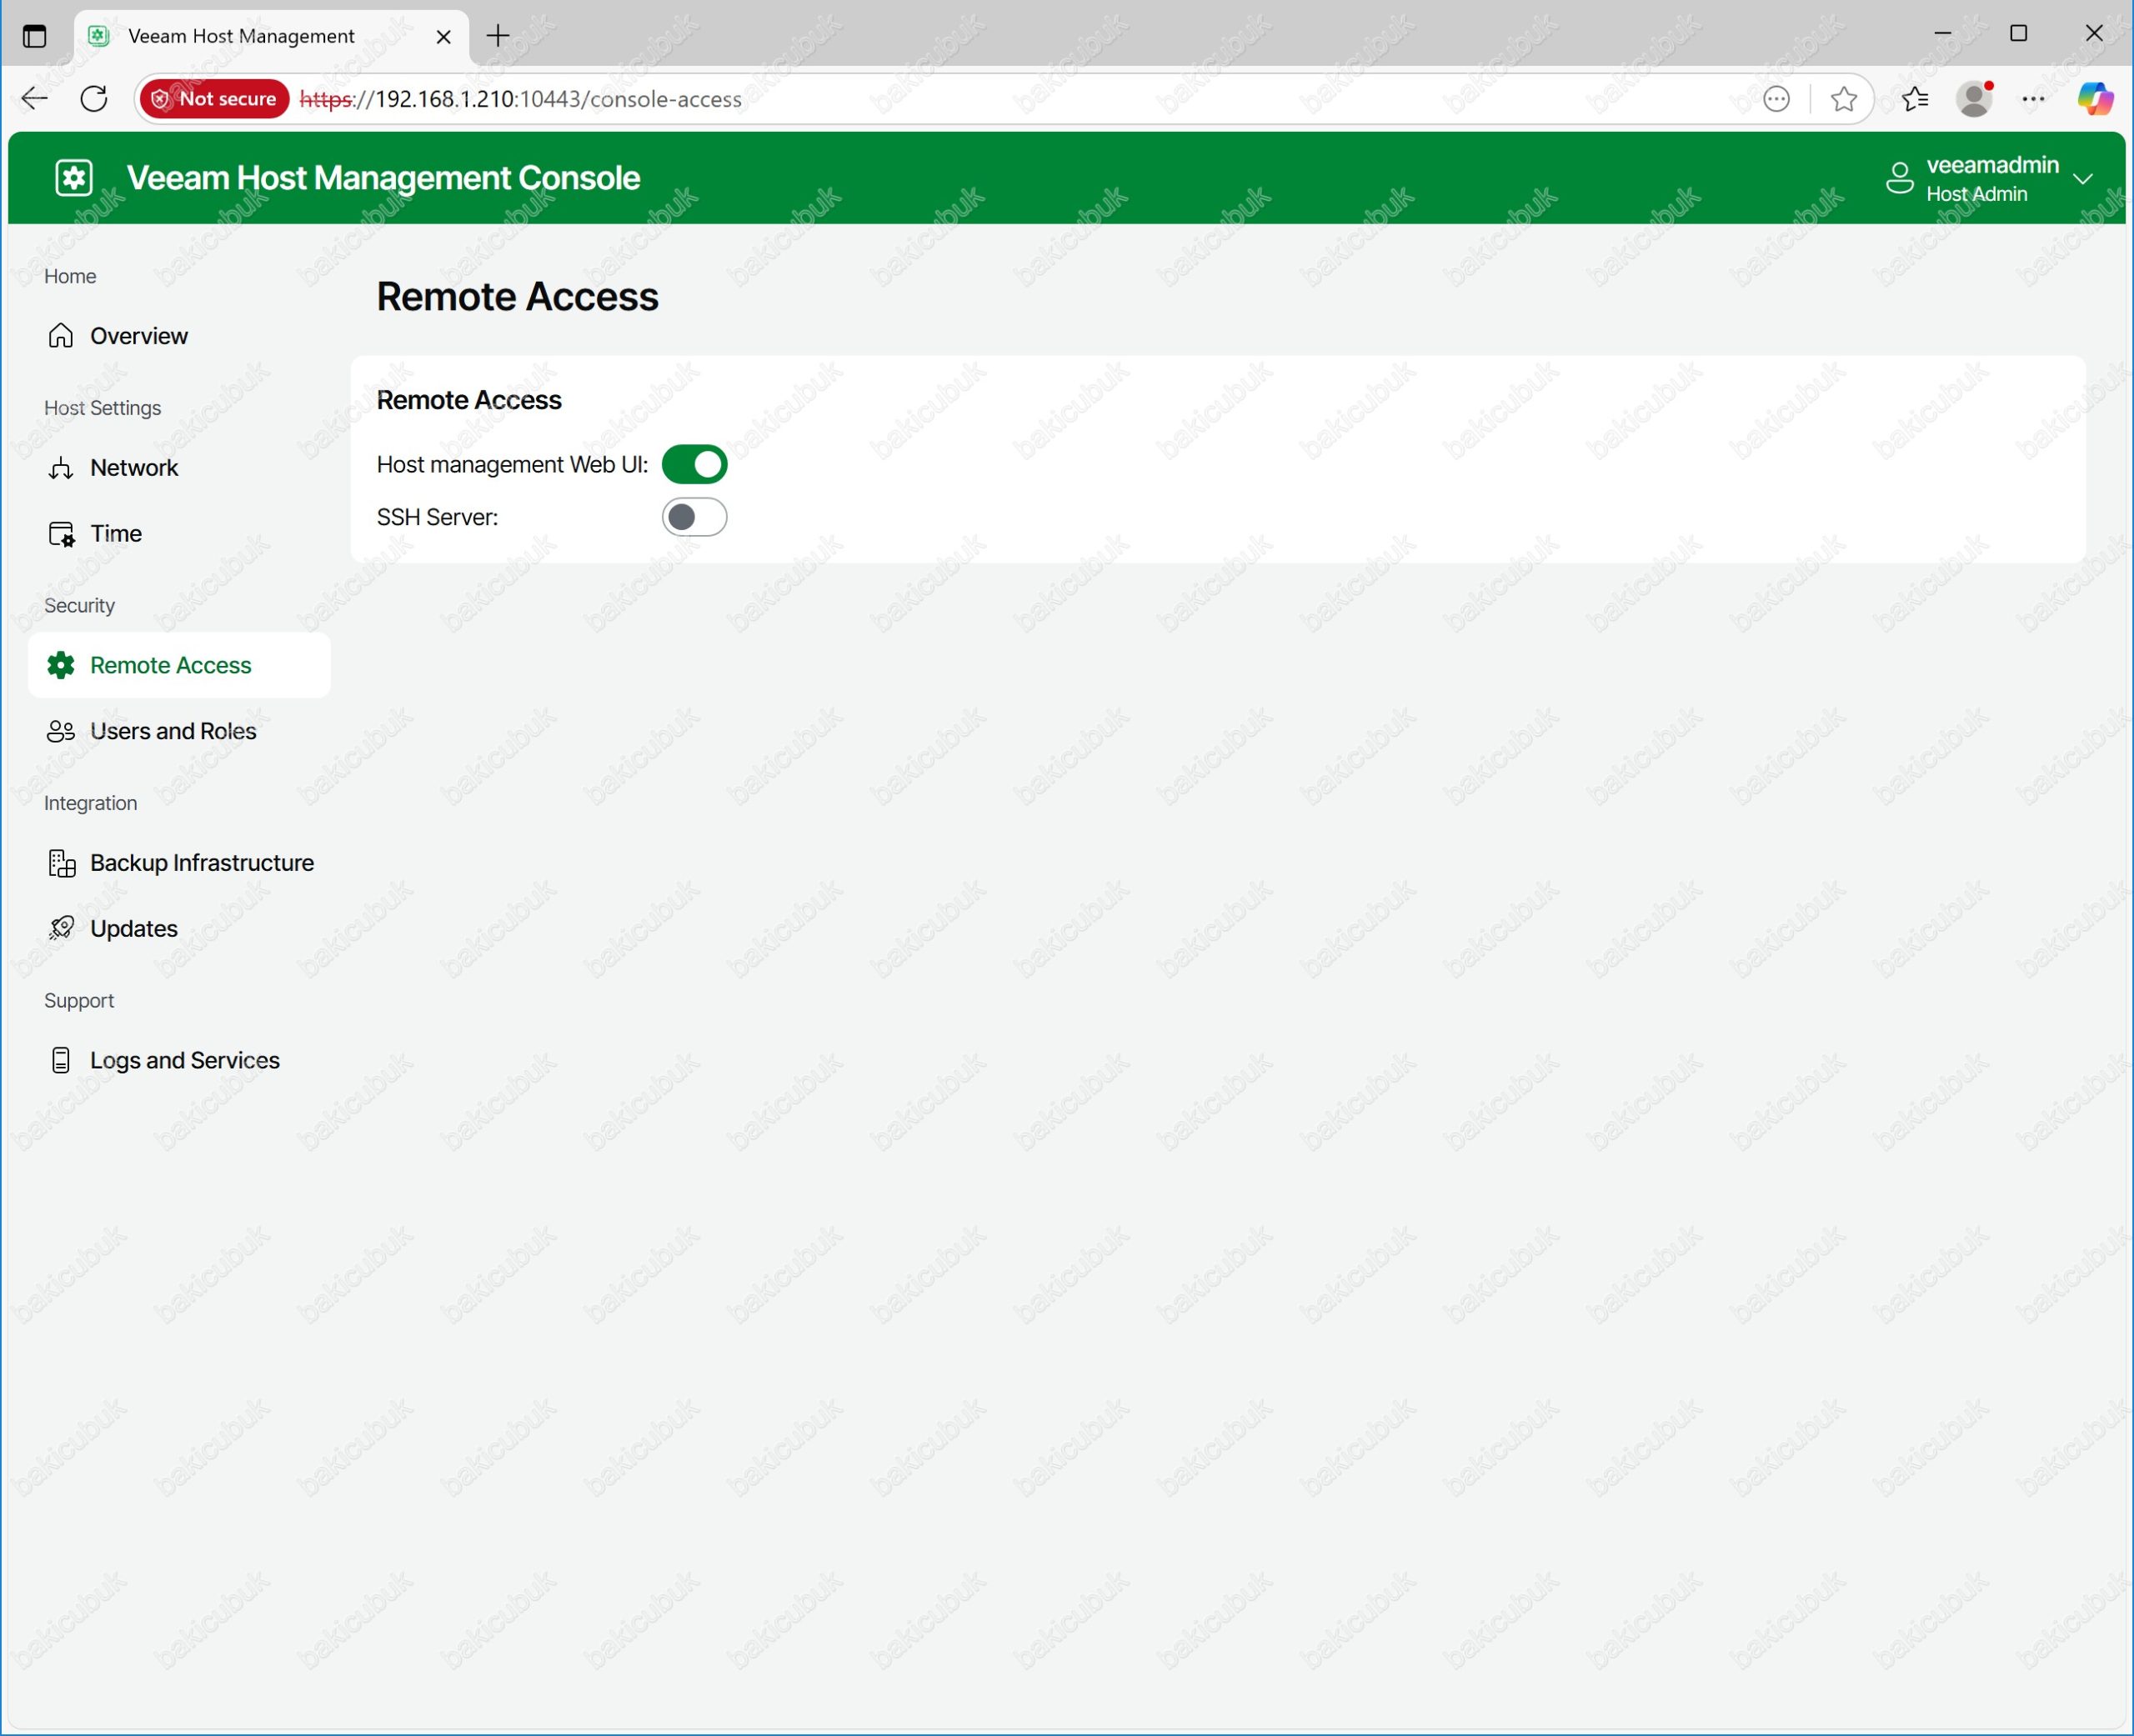Viewport: 2134px width, 1736px height.
Task: Open the Network settings page
Action: point(179,468)
